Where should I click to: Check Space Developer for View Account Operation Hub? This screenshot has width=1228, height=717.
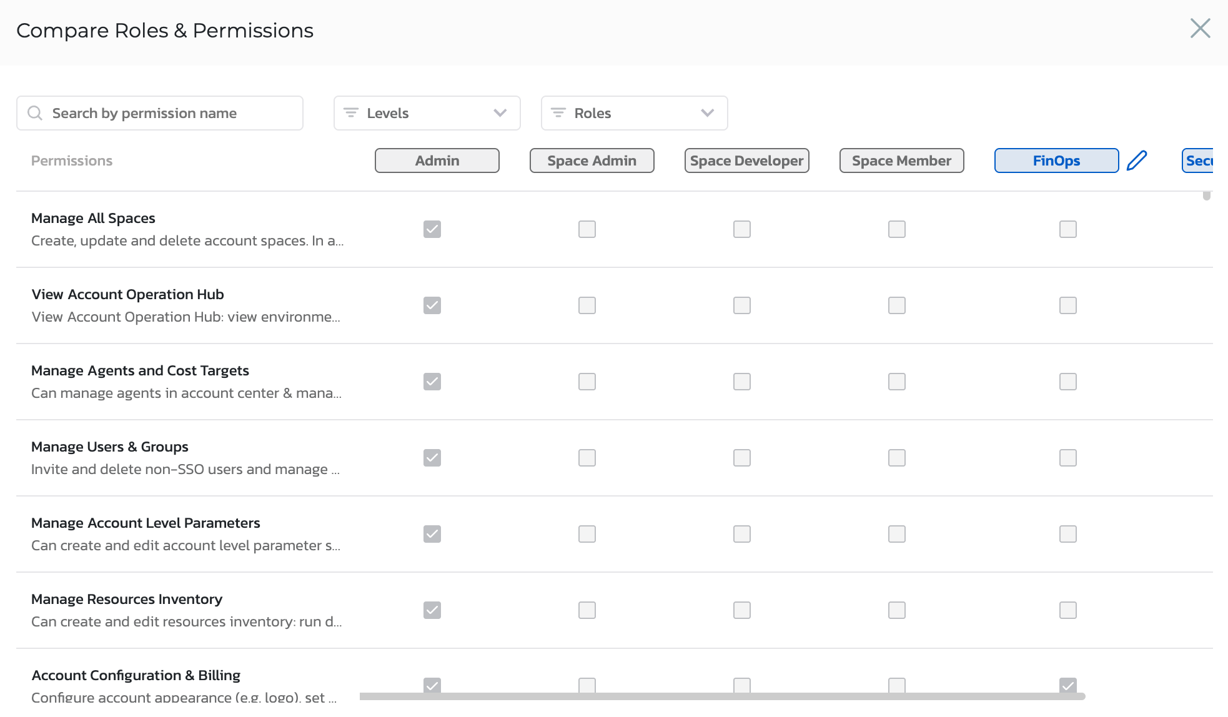coord(741,305)
